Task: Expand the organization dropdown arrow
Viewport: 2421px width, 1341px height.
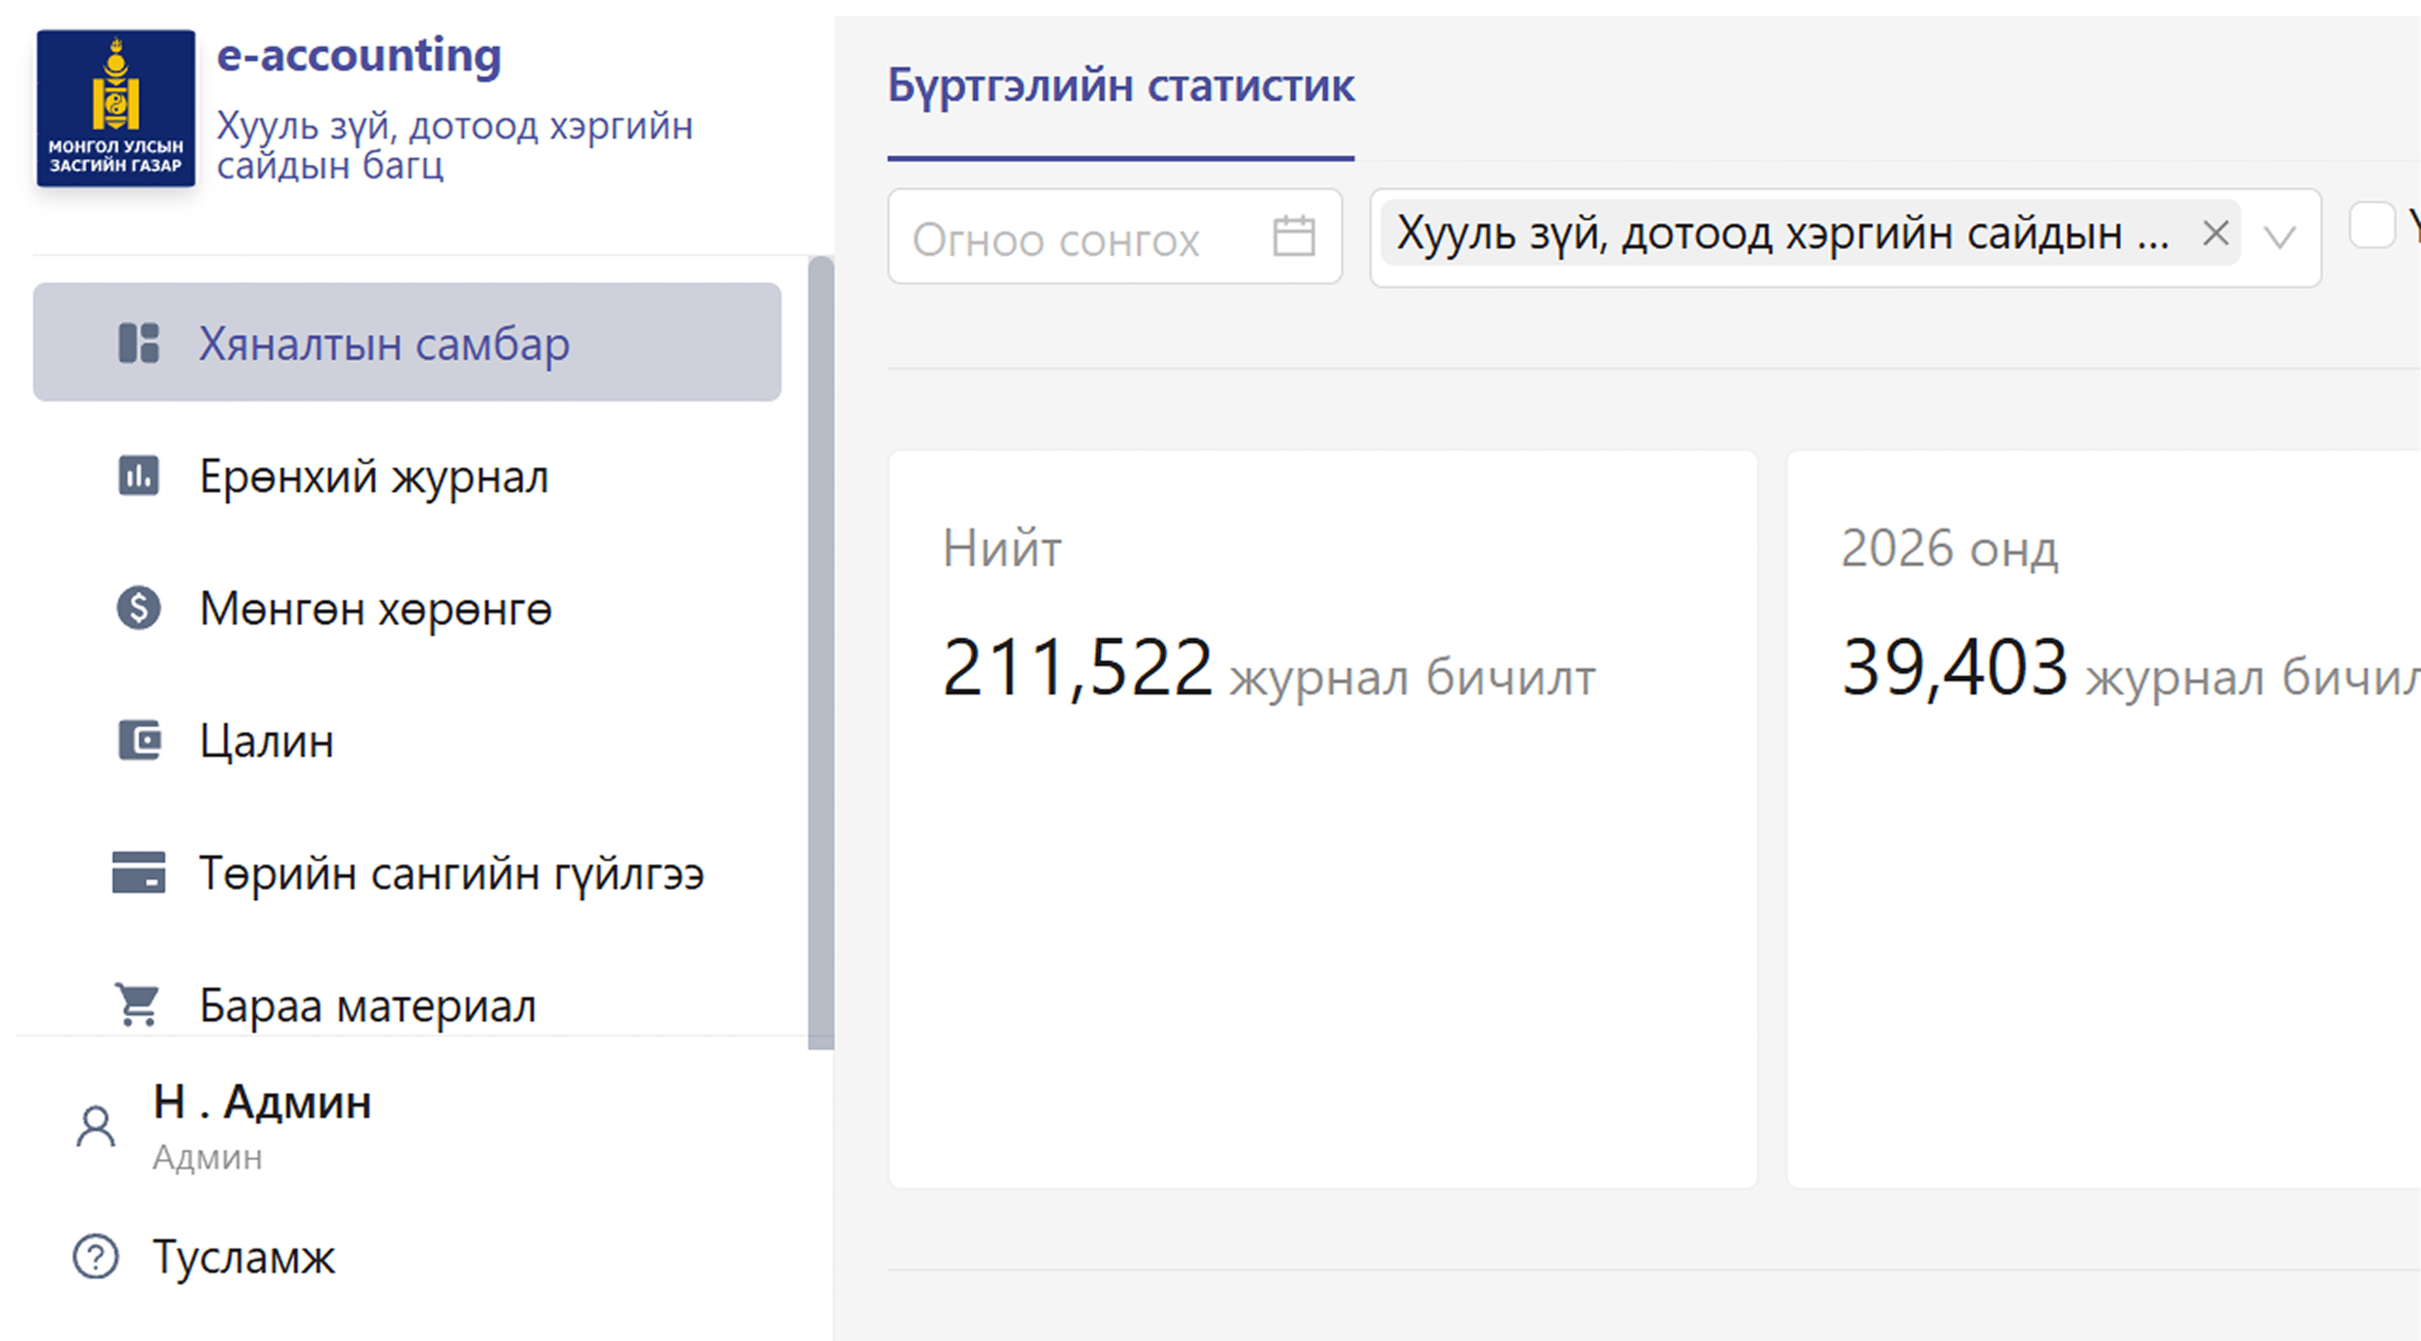Action: 2279,237
